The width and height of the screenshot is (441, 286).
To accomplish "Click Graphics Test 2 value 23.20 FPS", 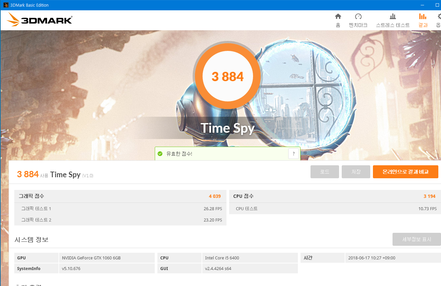I will coord(213,220).
